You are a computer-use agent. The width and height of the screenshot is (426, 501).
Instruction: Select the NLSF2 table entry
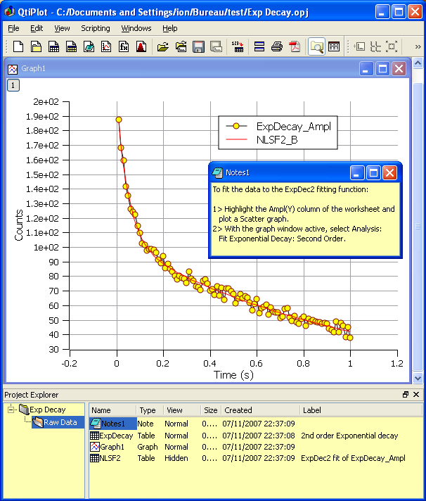click(x=110, y=458)
